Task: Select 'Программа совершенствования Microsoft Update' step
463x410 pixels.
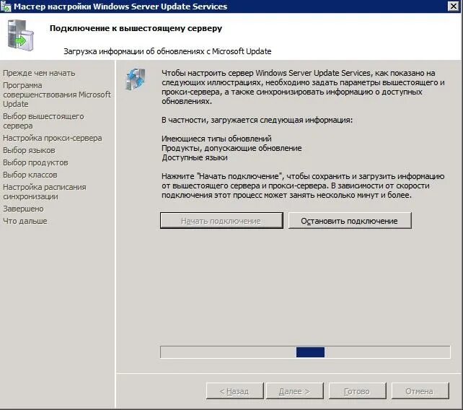Action: (x=57, y=95)
